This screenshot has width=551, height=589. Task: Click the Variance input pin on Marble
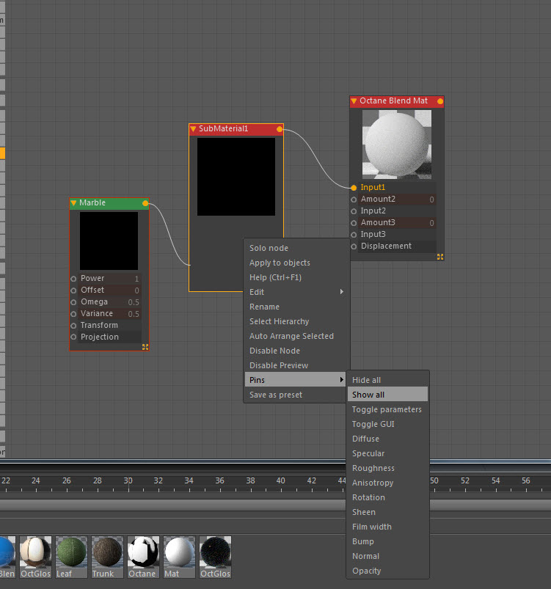point(73,314)
